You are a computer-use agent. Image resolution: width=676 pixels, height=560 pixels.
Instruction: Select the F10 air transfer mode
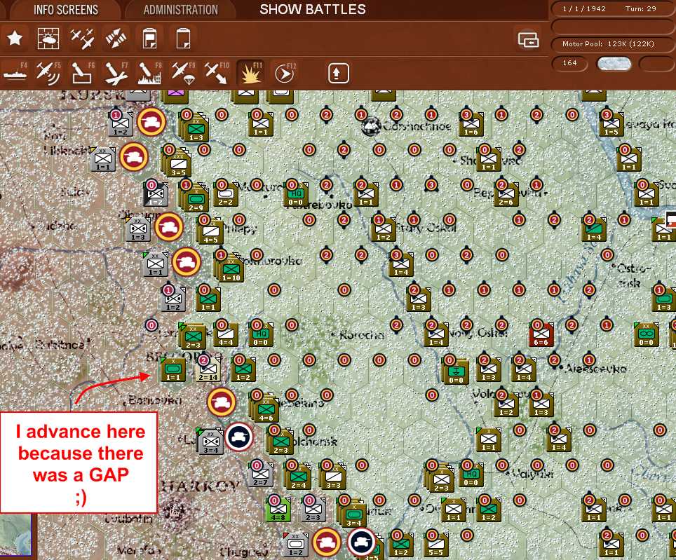coord(217,73)
